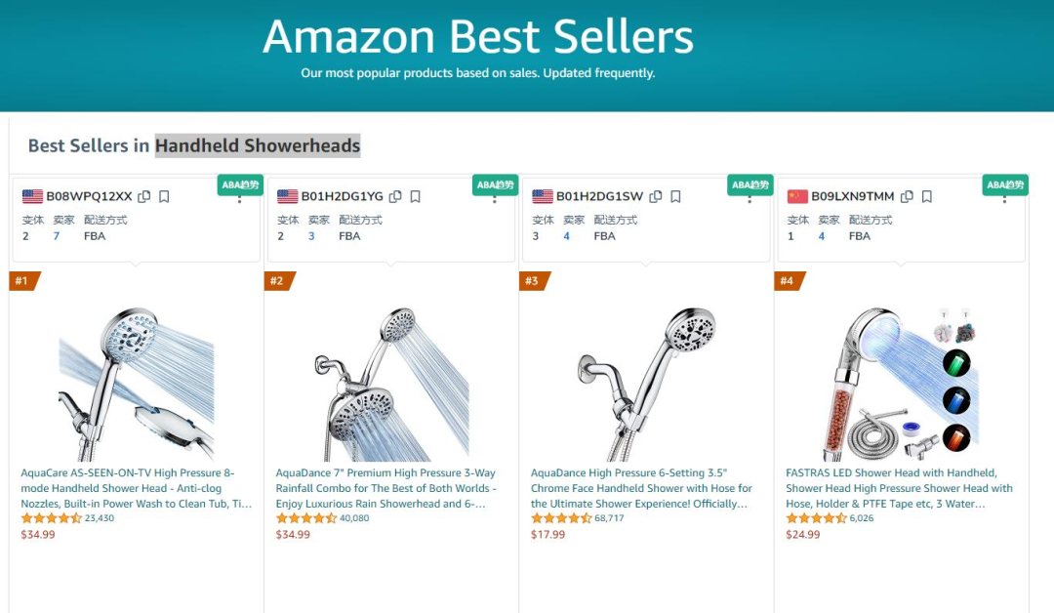Viewport: 1054px width, 613px height.
Task: Bookmark product B01H2DG1YG
Action: pyautogui.click(x=416, y=196)
